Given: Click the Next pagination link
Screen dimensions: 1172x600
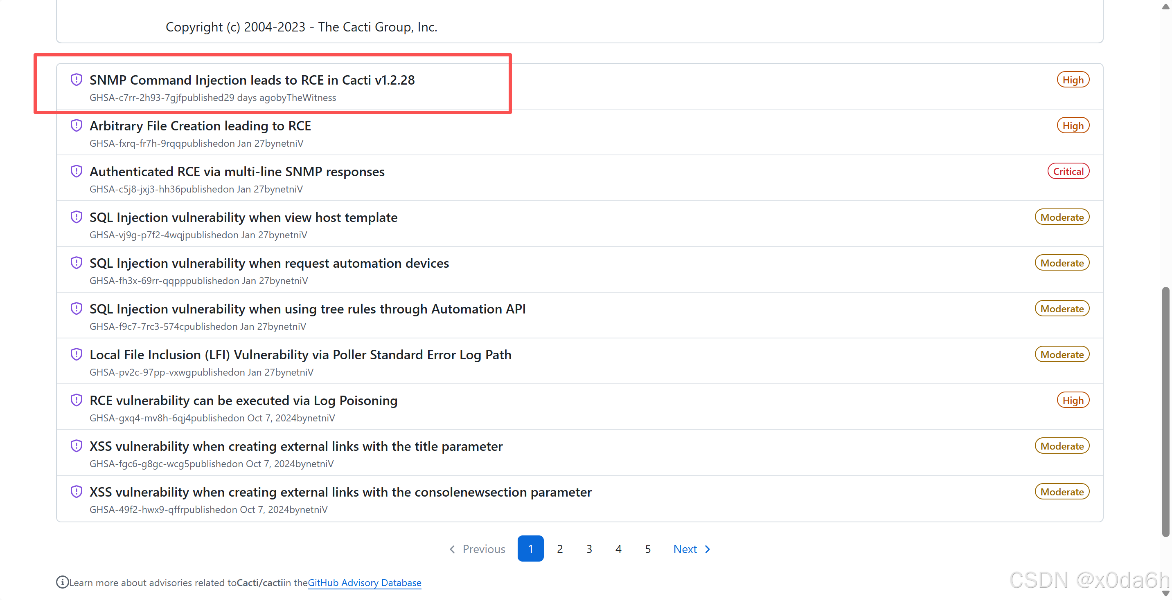Looking at the screenshot, I should tap(685, 549).
